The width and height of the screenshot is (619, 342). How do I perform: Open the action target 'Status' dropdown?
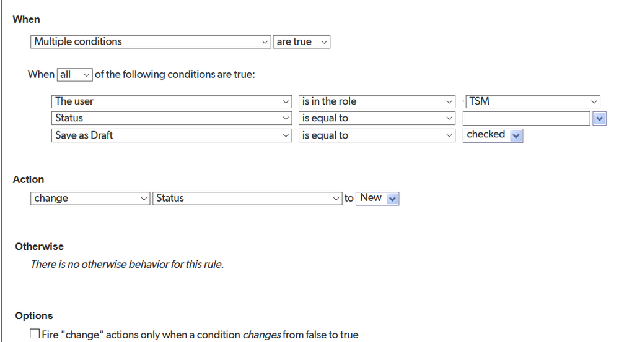pyautogui.click(x=247, y=198)
